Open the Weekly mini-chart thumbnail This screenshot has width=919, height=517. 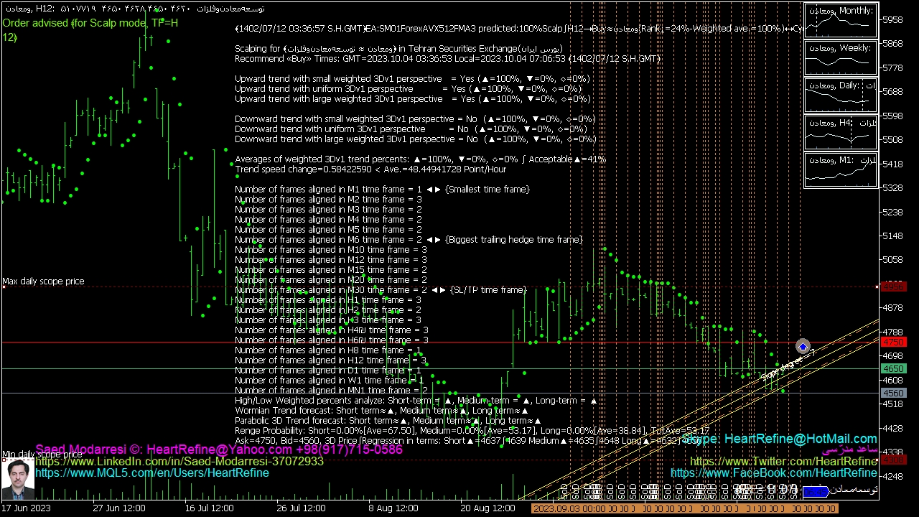point(841,59)
